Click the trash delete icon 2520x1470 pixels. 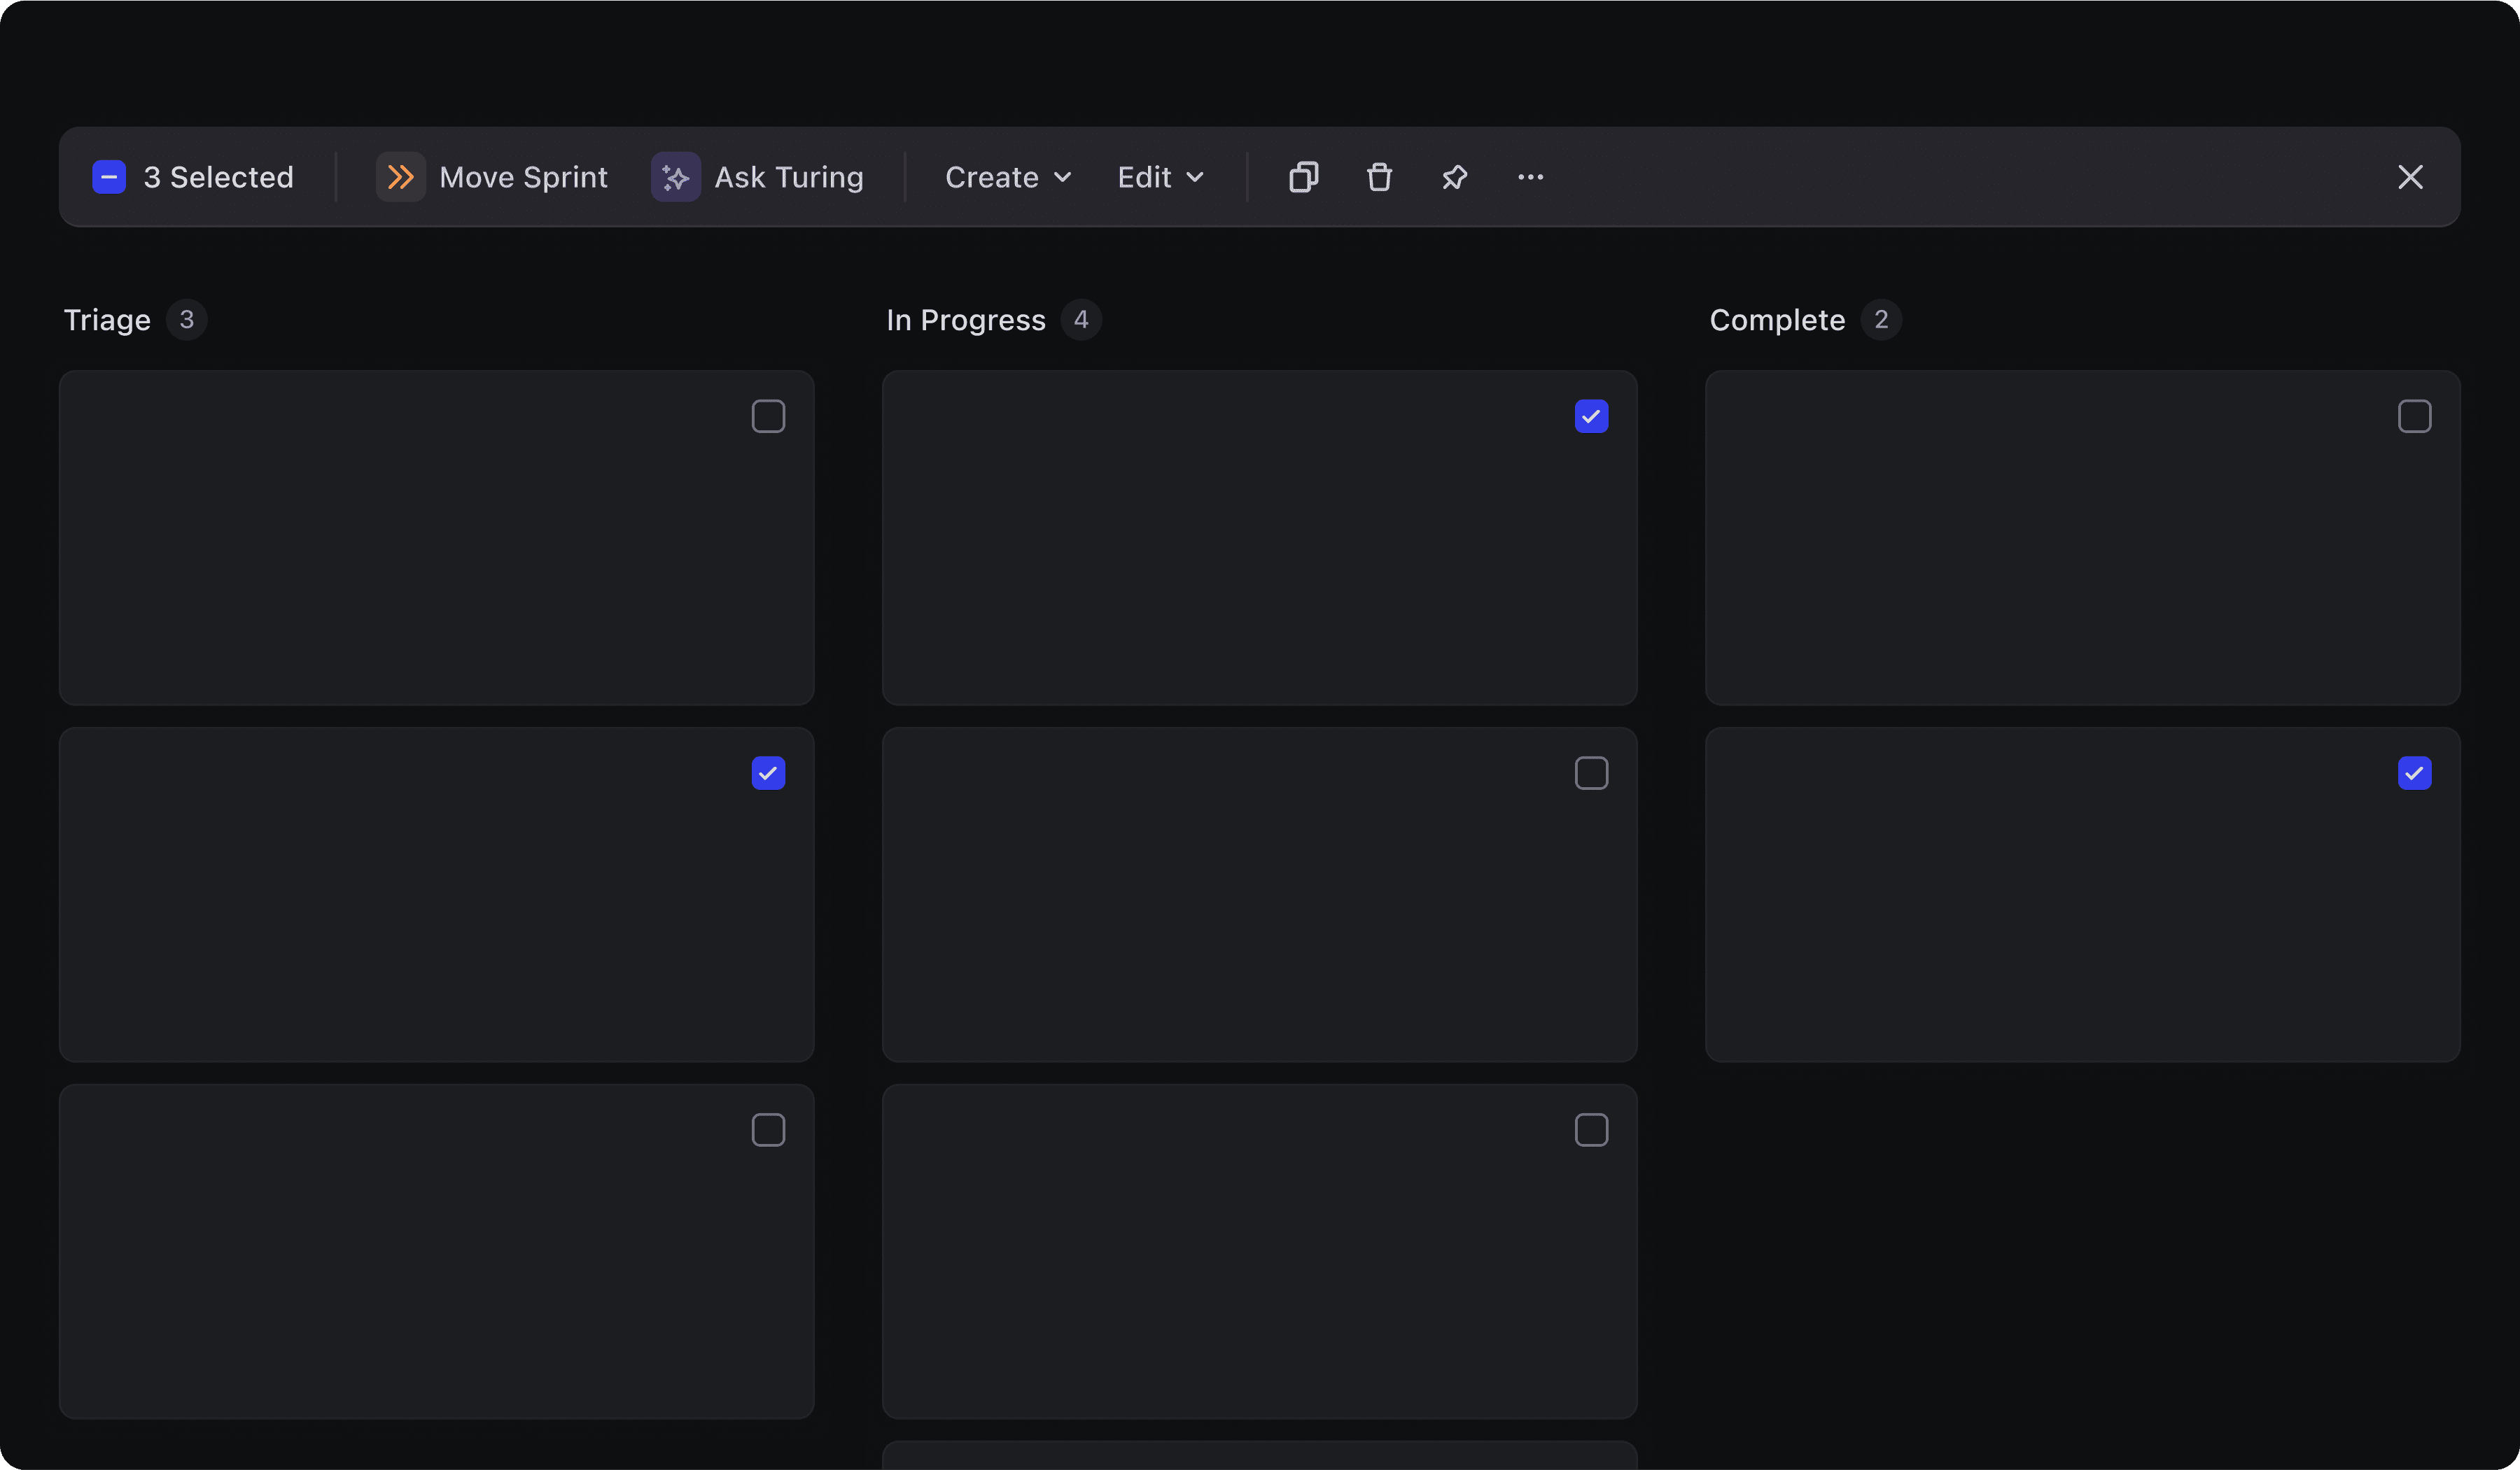[1379, 177]
